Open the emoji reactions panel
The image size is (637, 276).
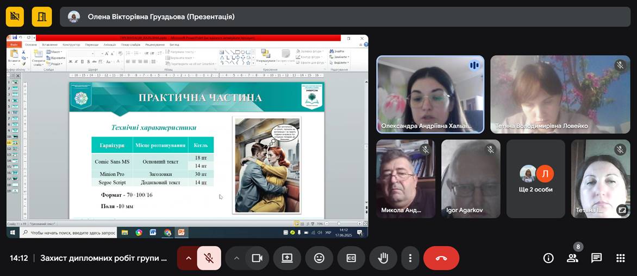319,258
